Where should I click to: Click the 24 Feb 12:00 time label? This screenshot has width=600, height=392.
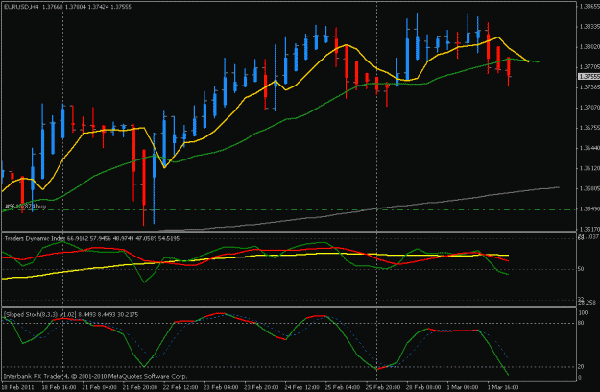tap(301, 387)
